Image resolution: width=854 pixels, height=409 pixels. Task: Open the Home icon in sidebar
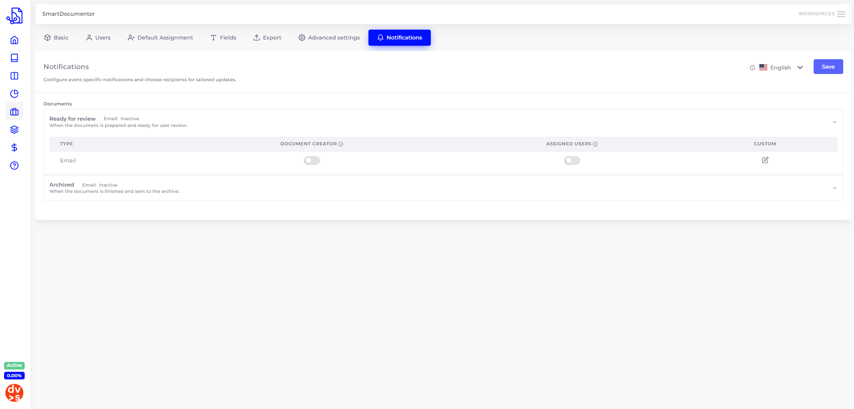14,40
